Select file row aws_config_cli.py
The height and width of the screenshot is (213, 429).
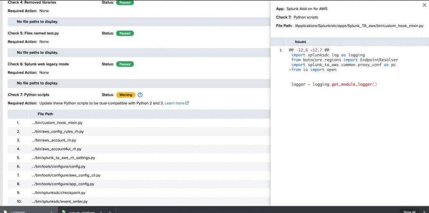click(x=139, y=175)
